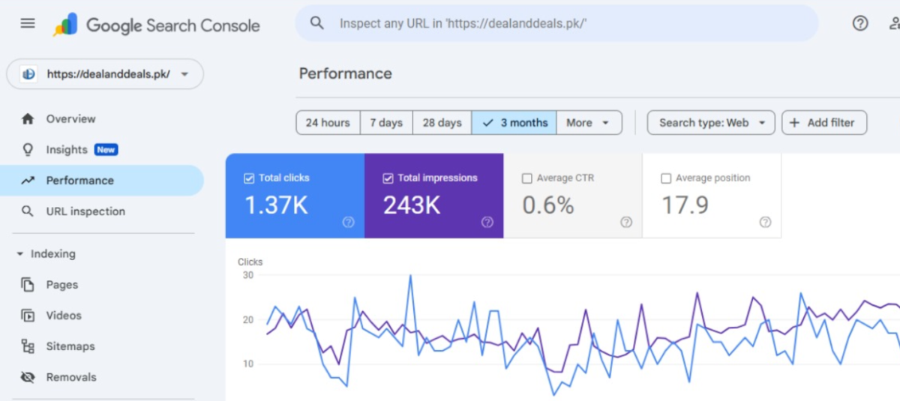
Task: Click the Pages documents icon
Action: pos(28,285)
